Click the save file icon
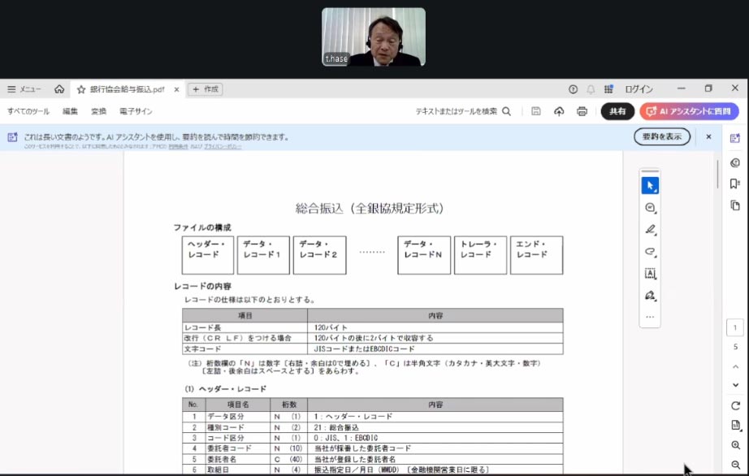 click(x=536, y=112)
